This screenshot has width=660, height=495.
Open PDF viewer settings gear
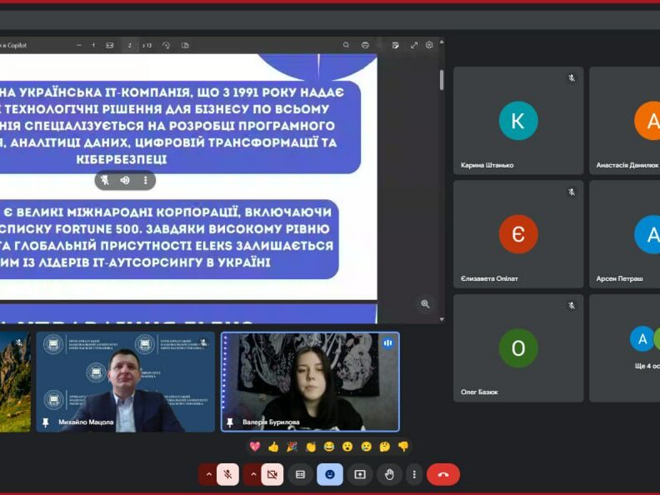pos(429,45)
